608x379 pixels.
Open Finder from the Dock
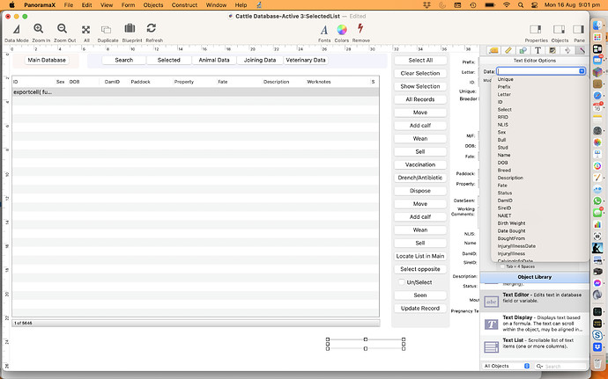click(x=597, y=26)
